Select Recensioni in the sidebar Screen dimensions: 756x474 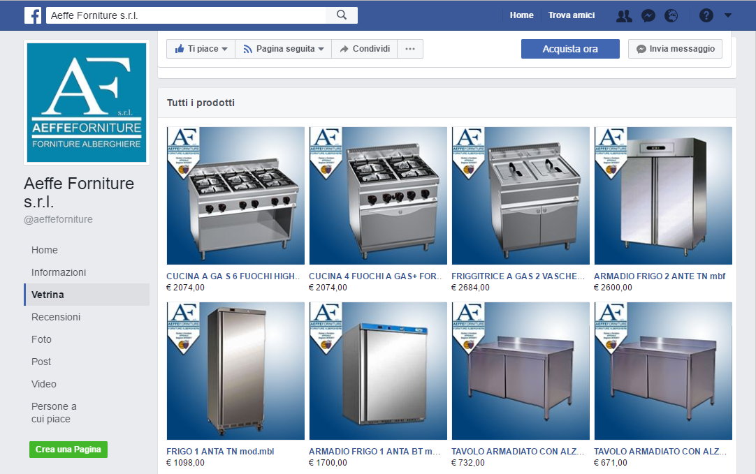click(x=56, y=317)
